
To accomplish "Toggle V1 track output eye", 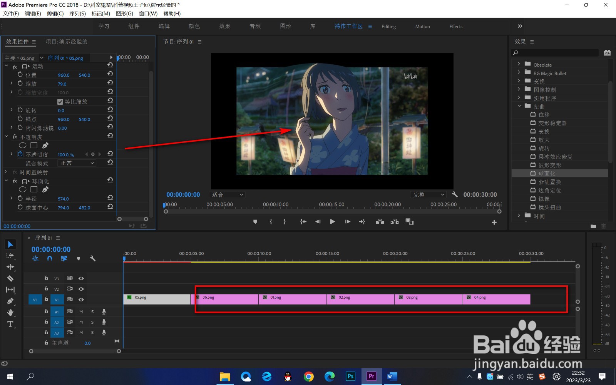I will click(81, 300).
